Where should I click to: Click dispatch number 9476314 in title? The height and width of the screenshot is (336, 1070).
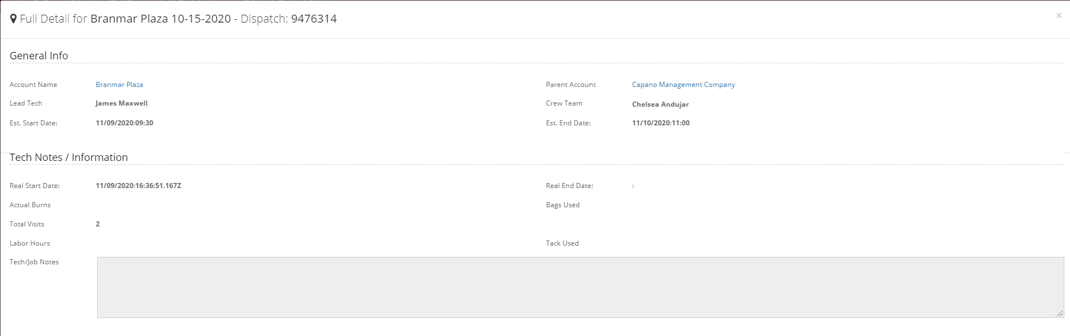pos(314,19)
